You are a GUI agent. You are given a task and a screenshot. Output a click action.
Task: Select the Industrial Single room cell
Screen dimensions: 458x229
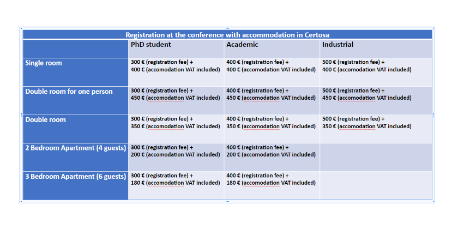coord(376,72)
